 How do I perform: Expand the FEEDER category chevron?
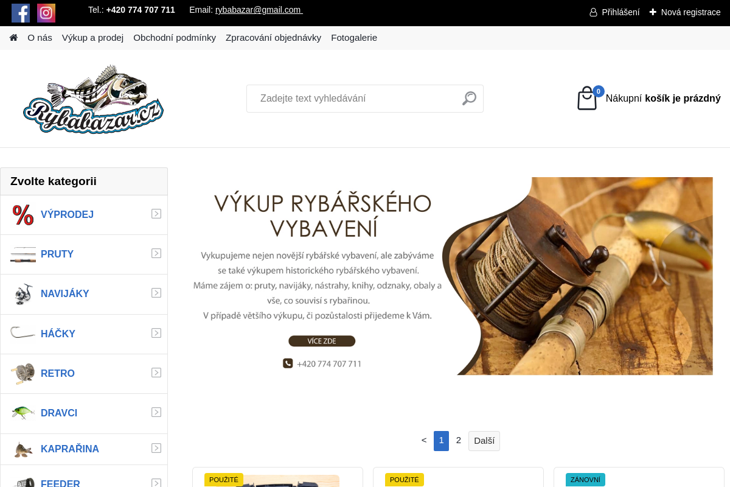pyautogui.click(x=156, y=482)
